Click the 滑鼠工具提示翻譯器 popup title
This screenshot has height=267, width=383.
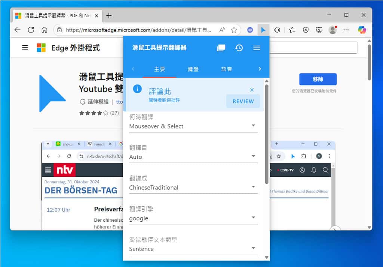click(159, 48)
